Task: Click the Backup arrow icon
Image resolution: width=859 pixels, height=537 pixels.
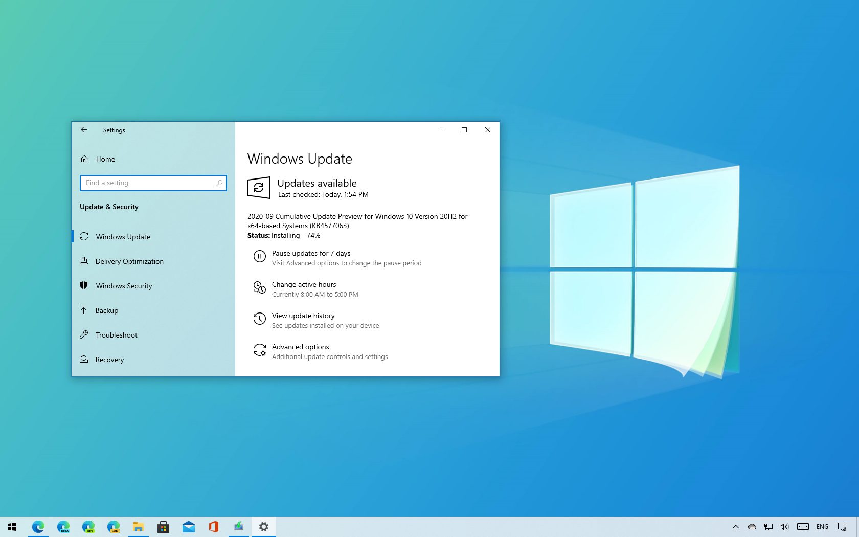Action: click(x=84, y=310)
